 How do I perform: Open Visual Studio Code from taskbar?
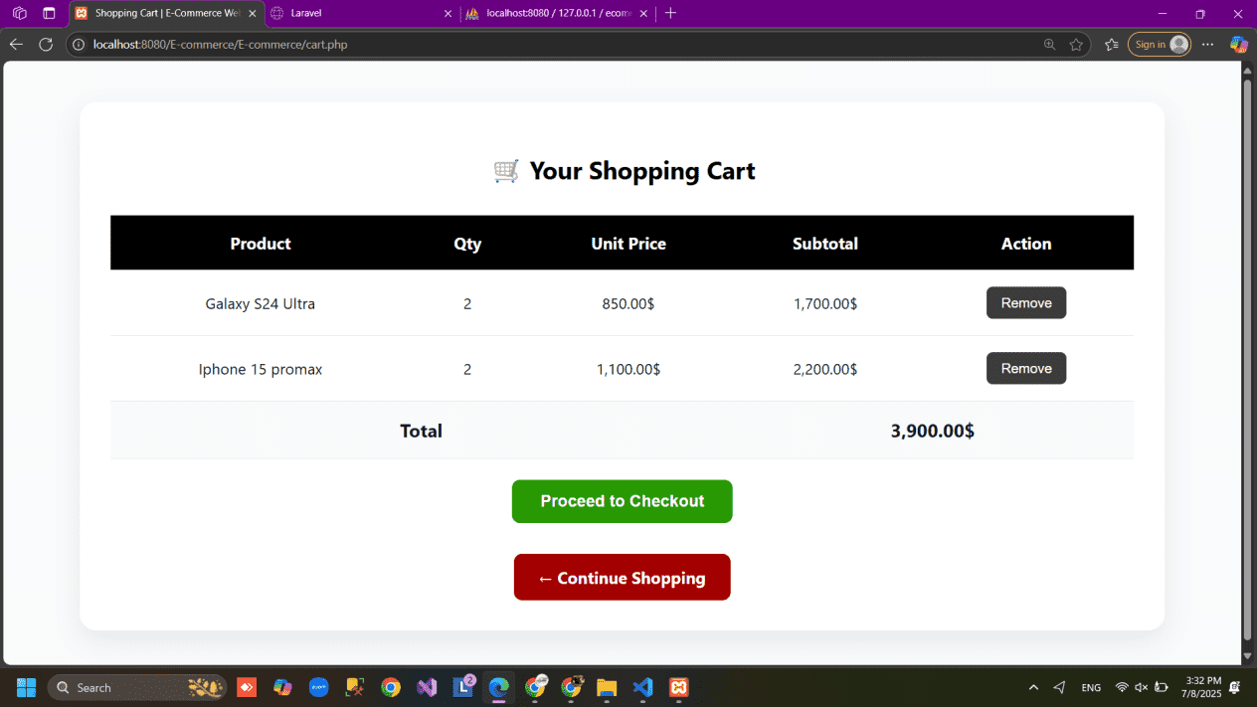click(642, 687)
